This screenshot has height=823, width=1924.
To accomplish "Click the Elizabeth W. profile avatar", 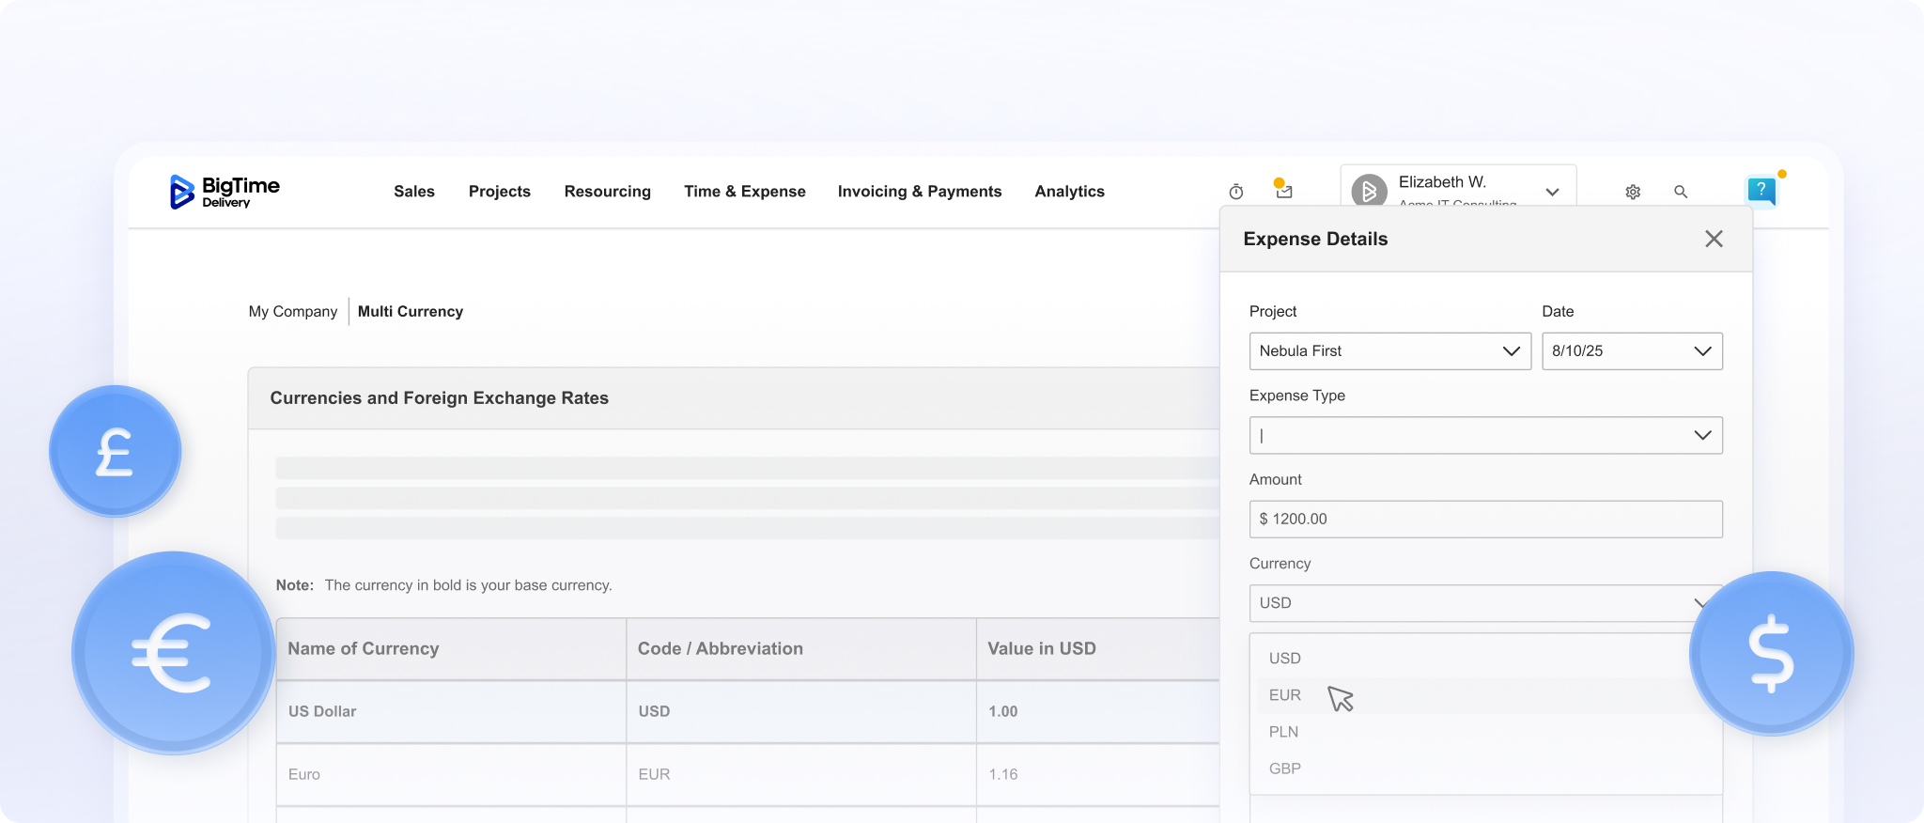I will 1369,192.
